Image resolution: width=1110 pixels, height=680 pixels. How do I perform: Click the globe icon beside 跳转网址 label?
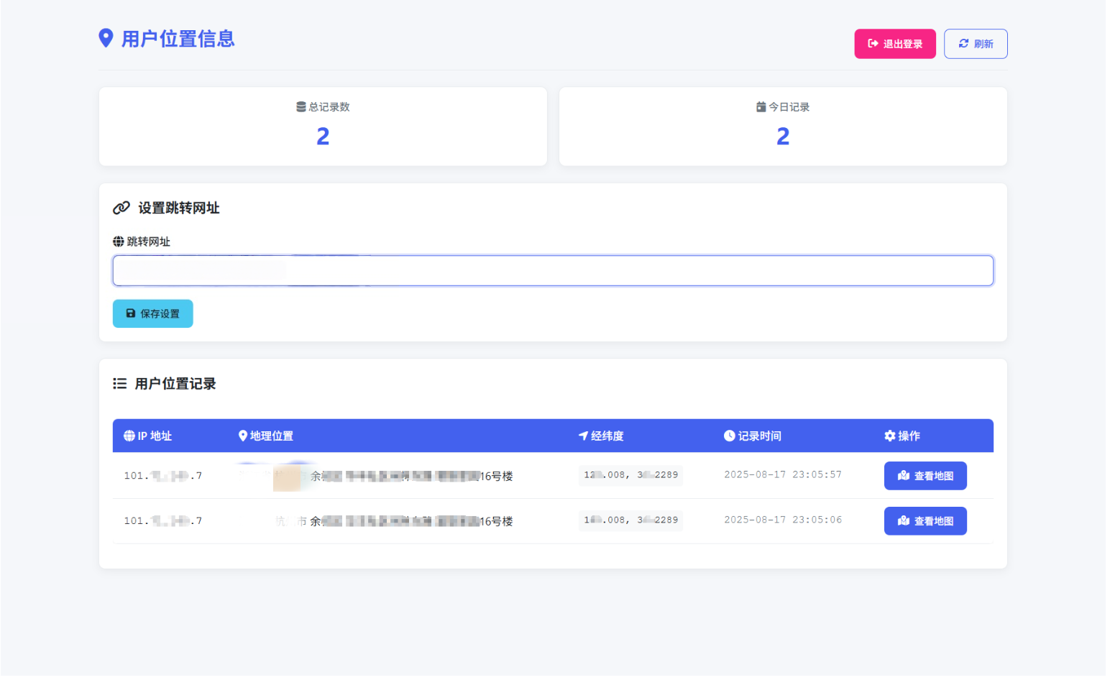[x=118, y=242]
